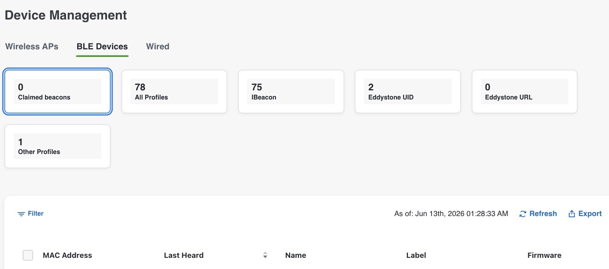Toggle the select-all checkbox beside MAC Address

coord(28,255)
